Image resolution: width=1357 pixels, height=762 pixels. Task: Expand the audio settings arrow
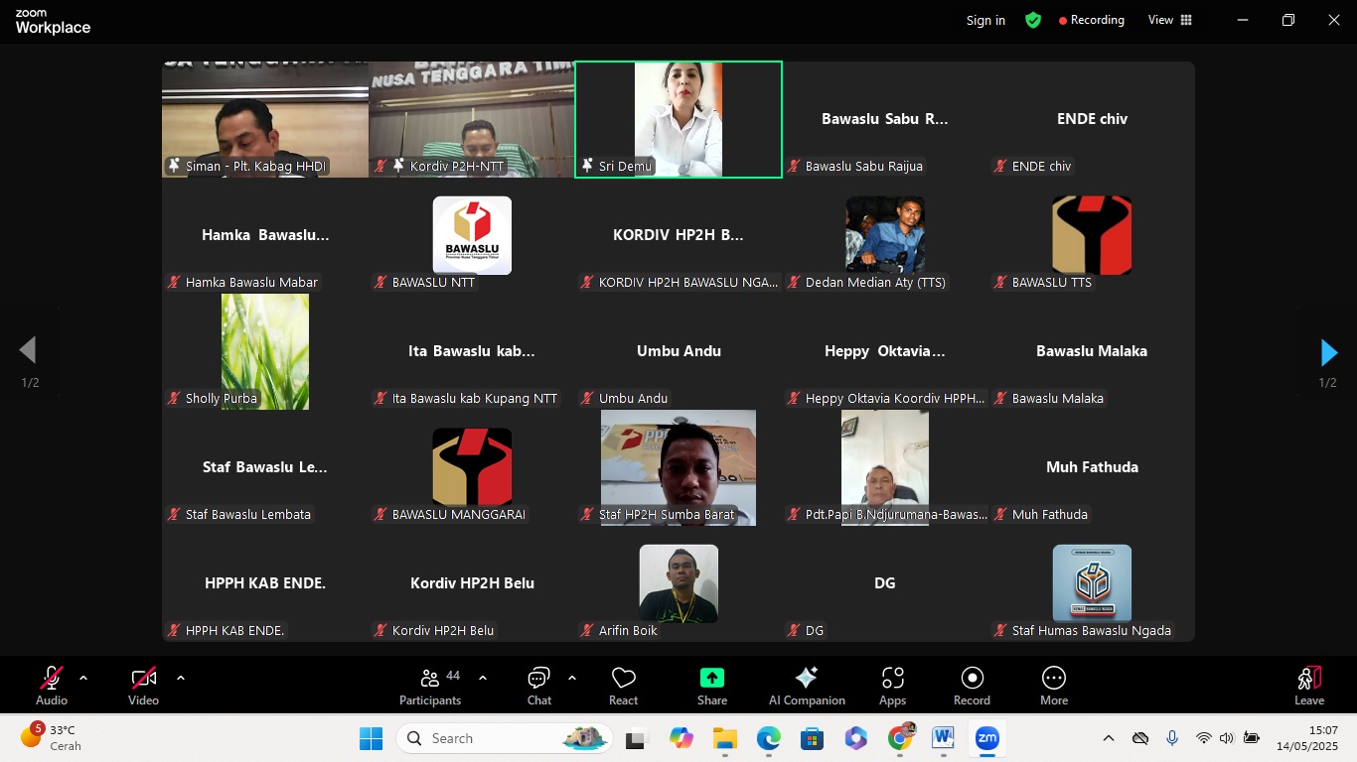(x=83, y=679)
